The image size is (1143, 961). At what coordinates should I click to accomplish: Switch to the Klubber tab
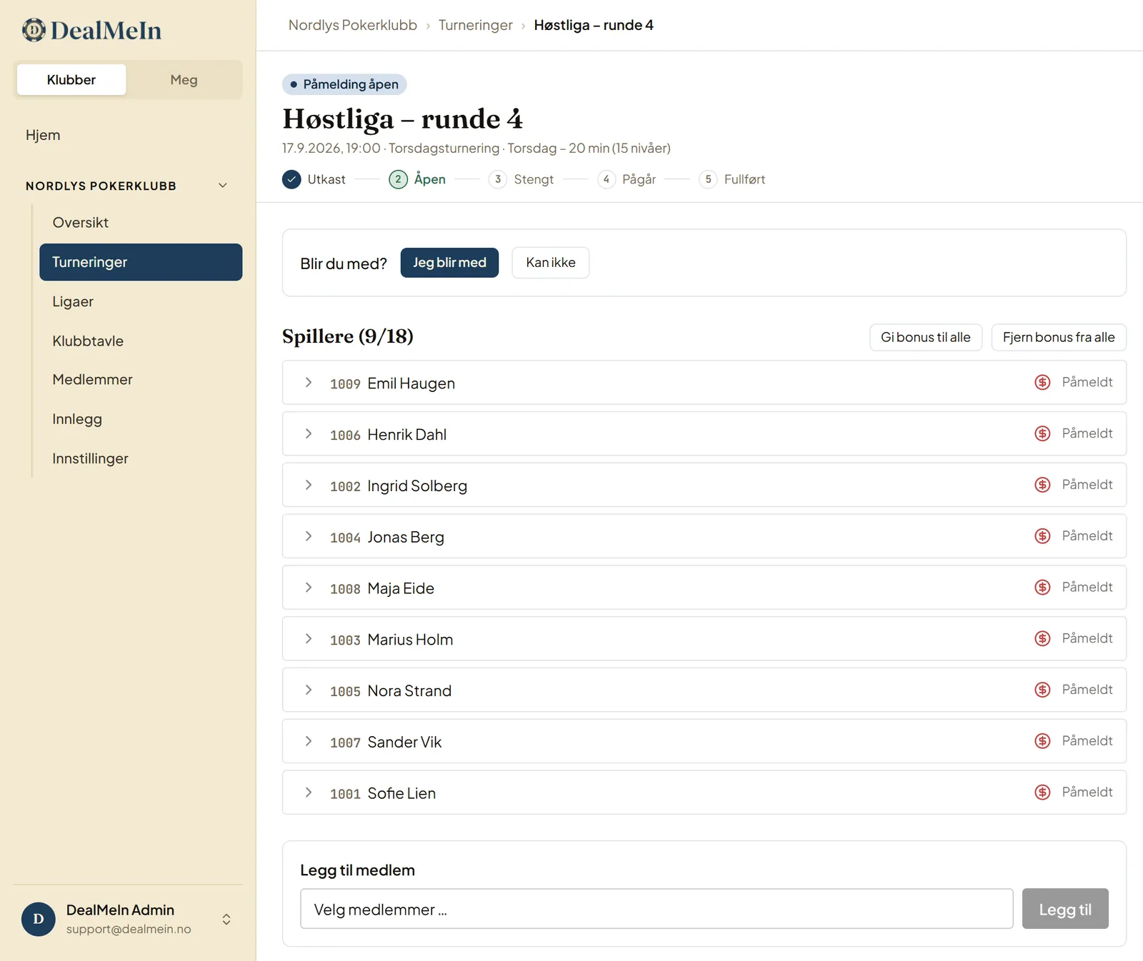71,80
